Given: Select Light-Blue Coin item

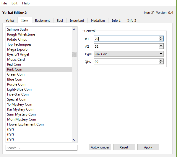Looking at the screenshot, I should [x=39, y=89].
